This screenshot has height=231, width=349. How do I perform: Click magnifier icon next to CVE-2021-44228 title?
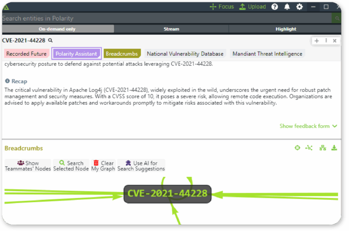pos(50,41)
